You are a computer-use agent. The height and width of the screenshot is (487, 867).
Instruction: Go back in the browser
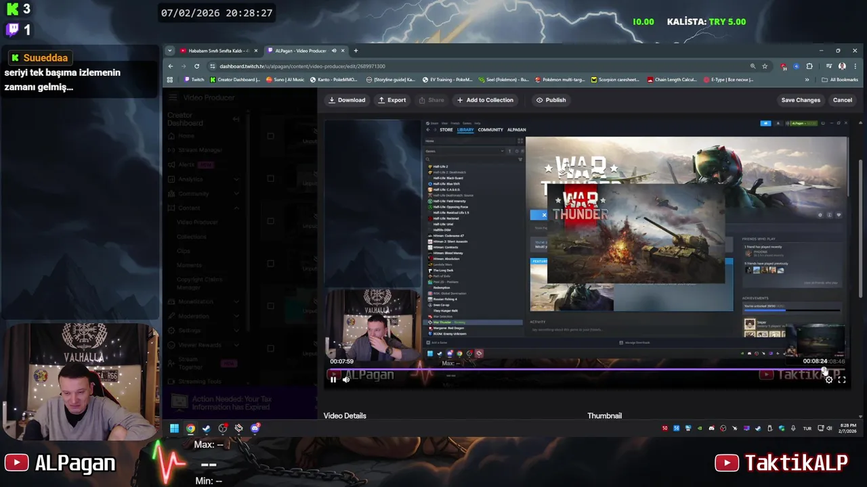pos(171,66)
